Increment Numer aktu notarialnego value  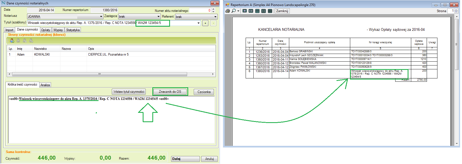click(213, 9)
